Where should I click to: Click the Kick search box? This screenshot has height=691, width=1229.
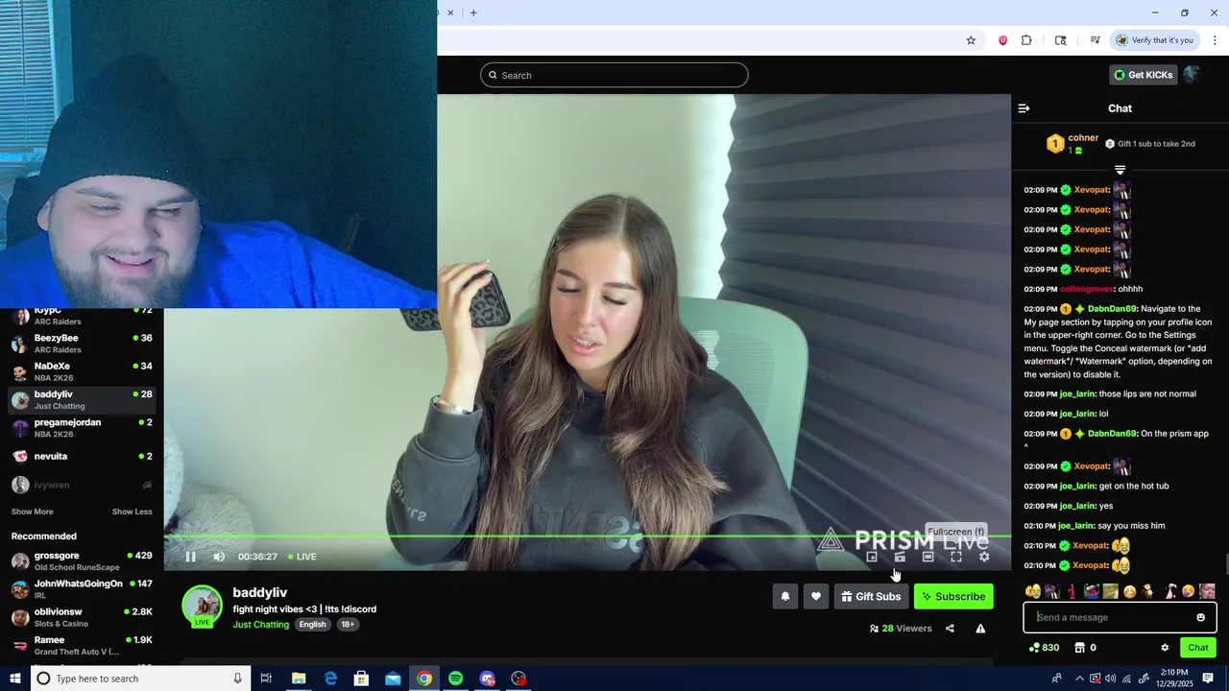point(614,75)
